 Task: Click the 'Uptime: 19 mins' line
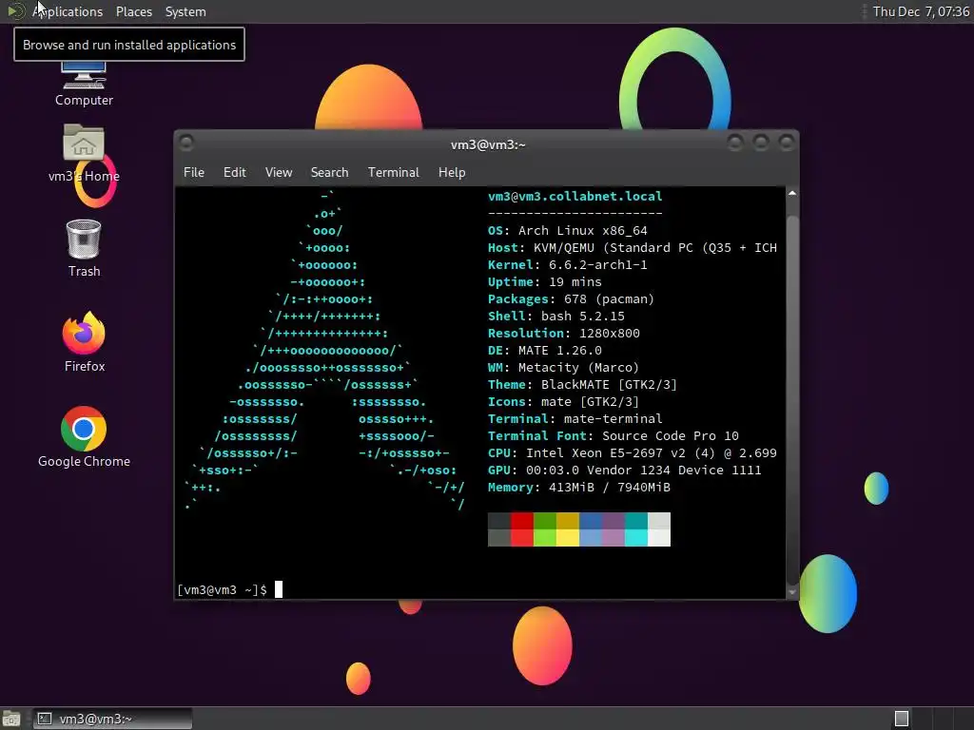click(x=545, y=281)
